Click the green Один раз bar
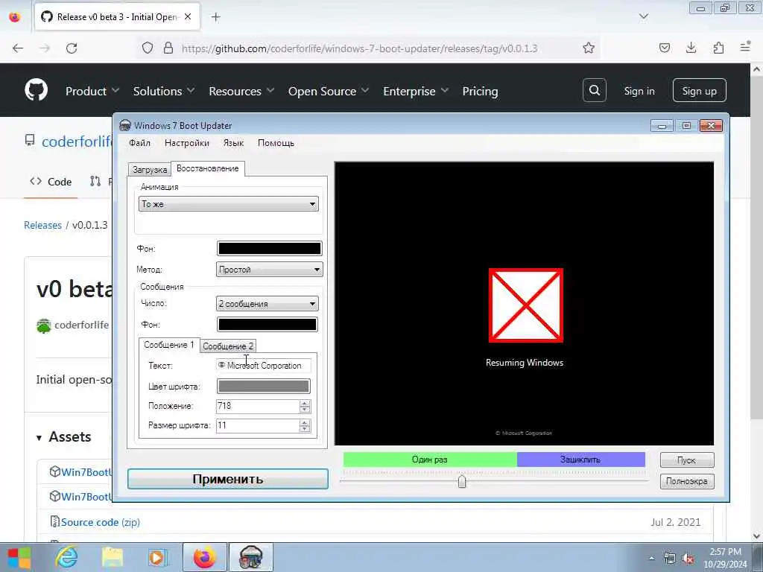 [x=430, y=459]
